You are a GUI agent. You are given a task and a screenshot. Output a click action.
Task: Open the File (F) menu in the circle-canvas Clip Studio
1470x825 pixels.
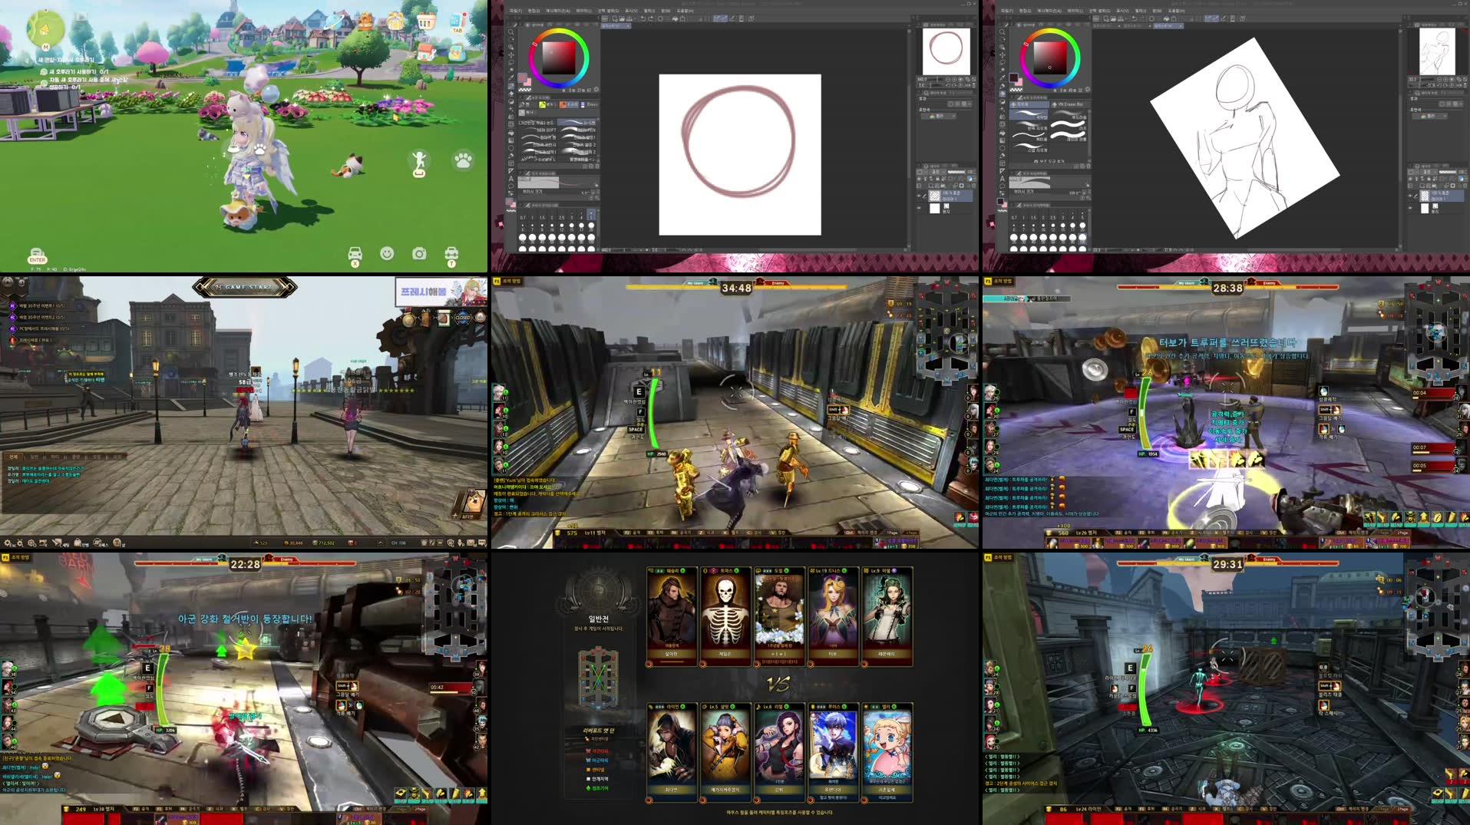coord(514,11)
